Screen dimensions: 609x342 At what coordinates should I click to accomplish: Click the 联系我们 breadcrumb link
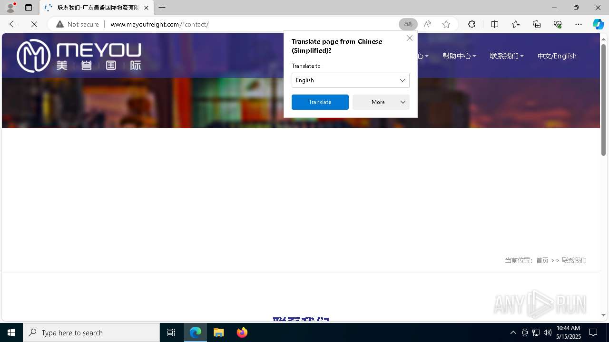574,260
